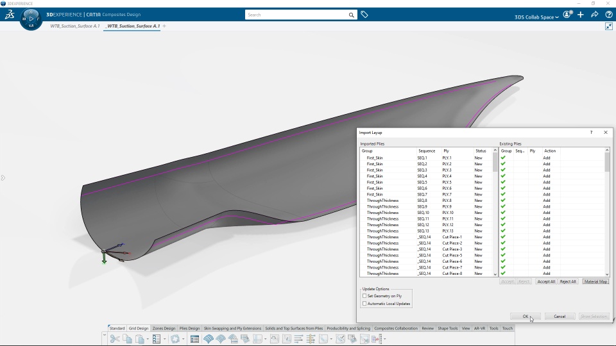The height and width of the screenshot is (346, 616).
Task: Click the dialog help question mark
Action: [x=591, y=133]
